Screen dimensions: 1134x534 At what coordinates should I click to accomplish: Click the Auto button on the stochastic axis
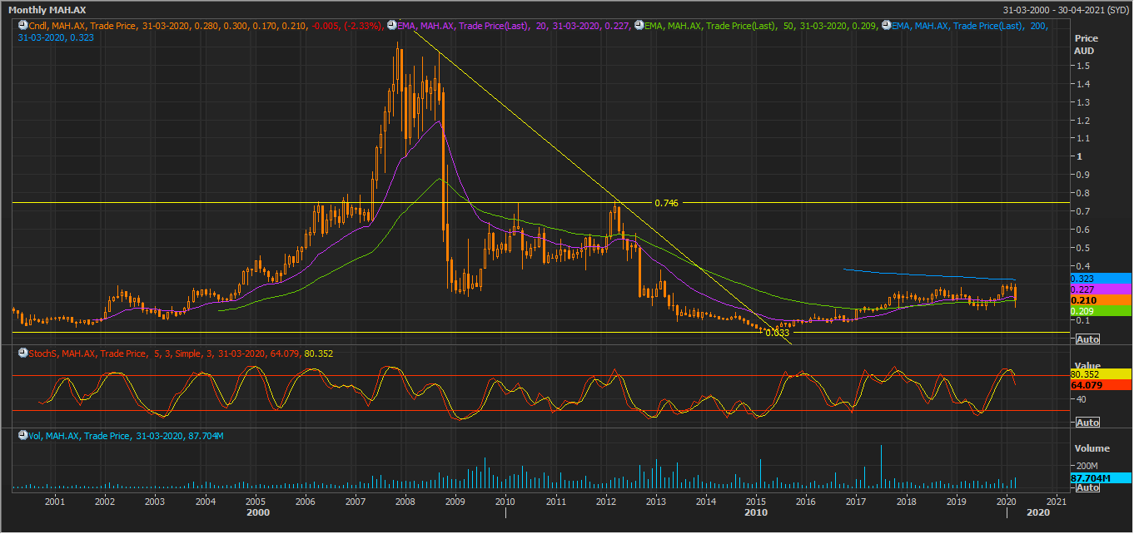(1087, 423)
